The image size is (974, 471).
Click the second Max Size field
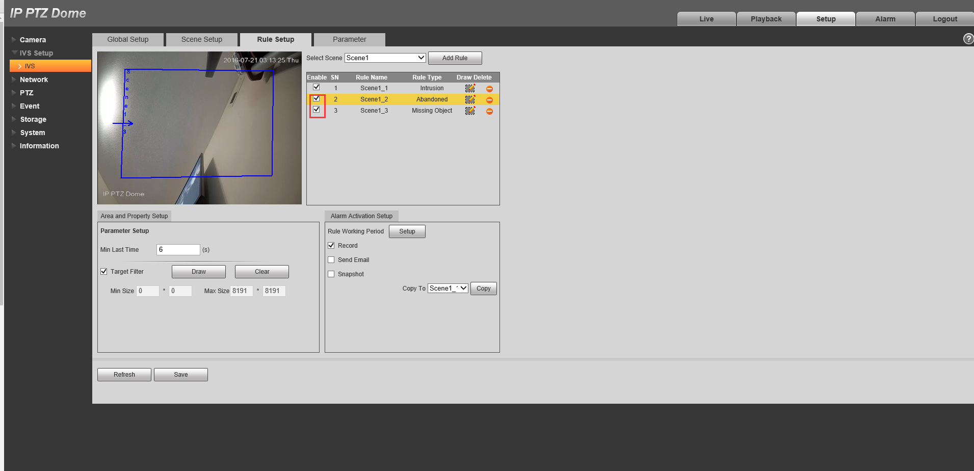pos(274,291)
